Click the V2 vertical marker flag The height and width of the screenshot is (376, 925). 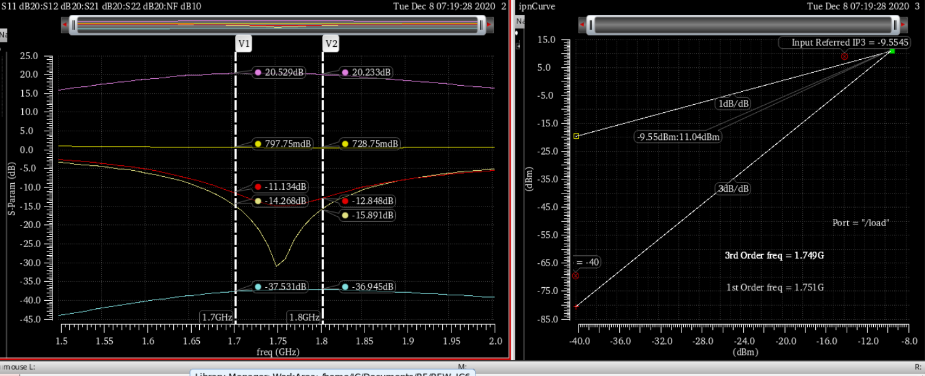point(331,44)
